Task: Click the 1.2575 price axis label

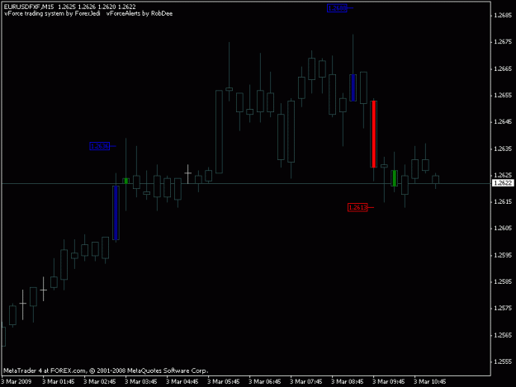Action: pyautogui.click(x=503, y=308)
